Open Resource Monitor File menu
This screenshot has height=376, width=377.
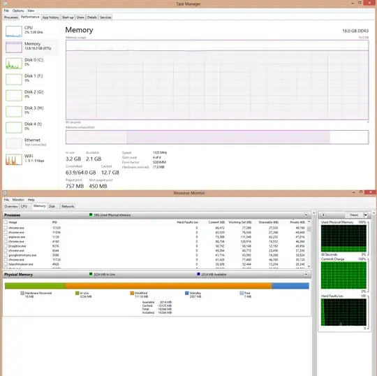tap(6, 200)
